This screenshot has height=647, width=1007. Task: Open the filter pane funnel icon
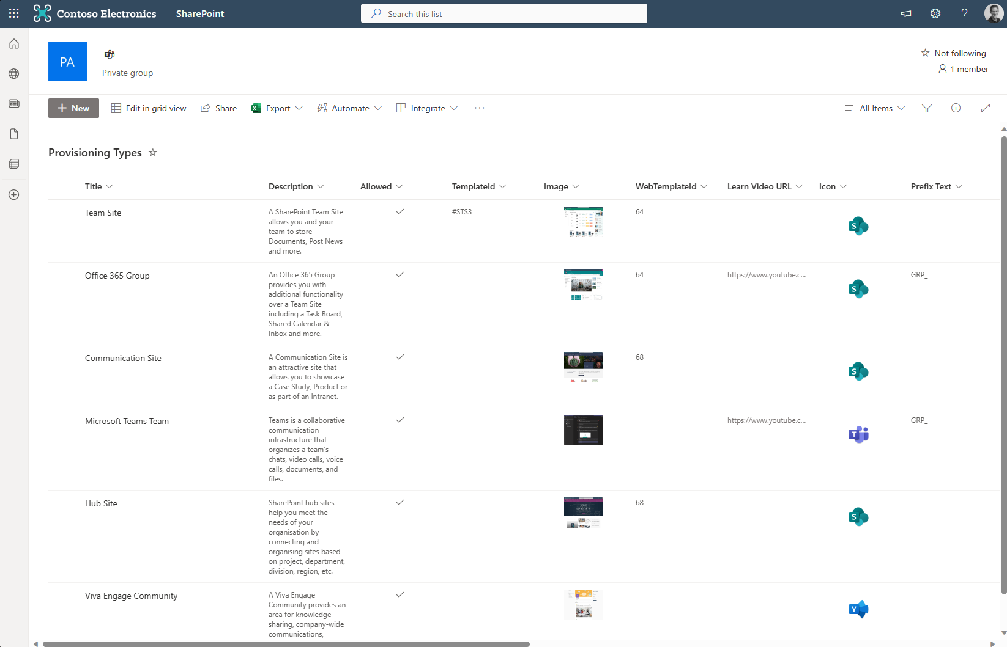coord(927,108)
